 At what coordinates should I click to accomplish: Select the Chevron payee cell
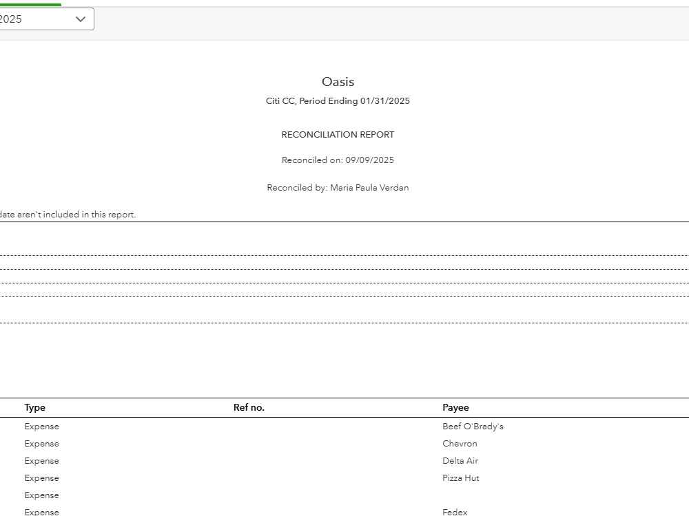(x=460, y=444)
